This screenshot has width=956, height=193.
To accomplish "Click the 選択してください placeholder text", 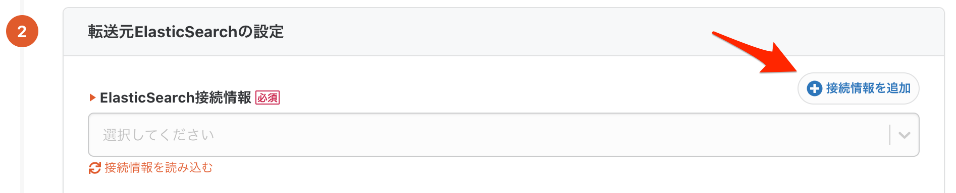I will [158, 135].
